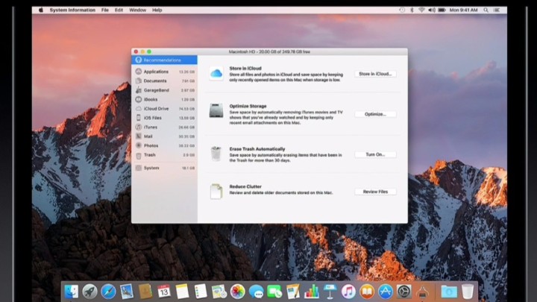Open the Photos app in Dock

tap(238, 292)
